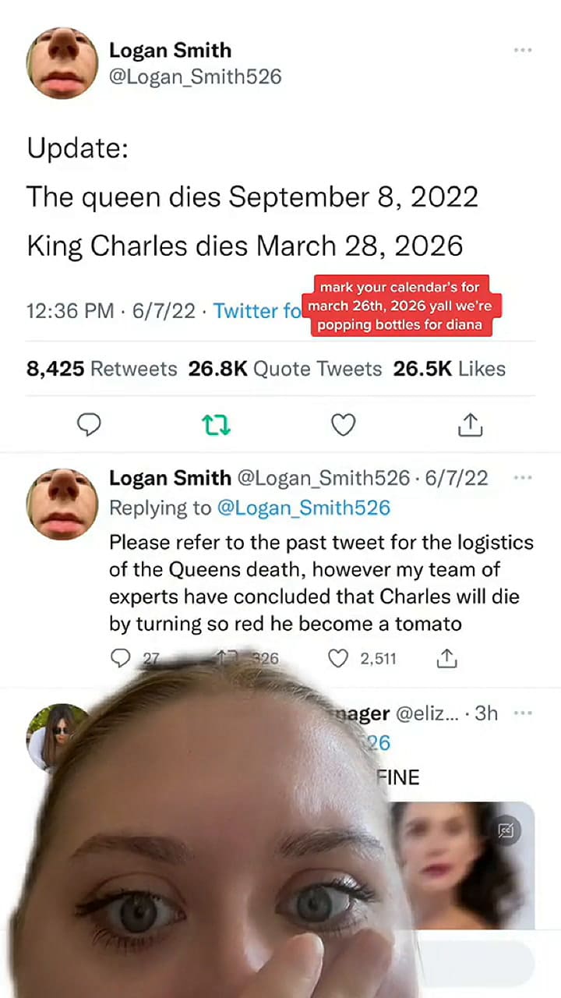Open the more options menu on the main tweet
This screenshot has width=561, height=998.
(x=523, y=48)
